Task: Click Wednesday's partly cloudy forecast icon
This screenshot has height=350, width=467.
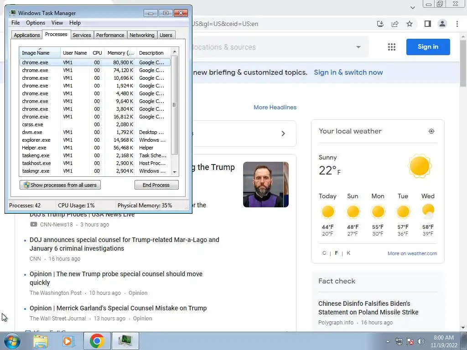Action: click(x=428, y=211)
